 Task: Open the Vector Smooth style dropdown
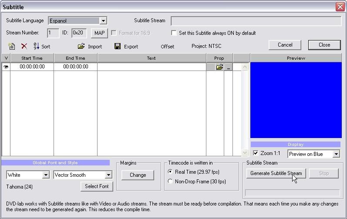click(x=108, y=175)
